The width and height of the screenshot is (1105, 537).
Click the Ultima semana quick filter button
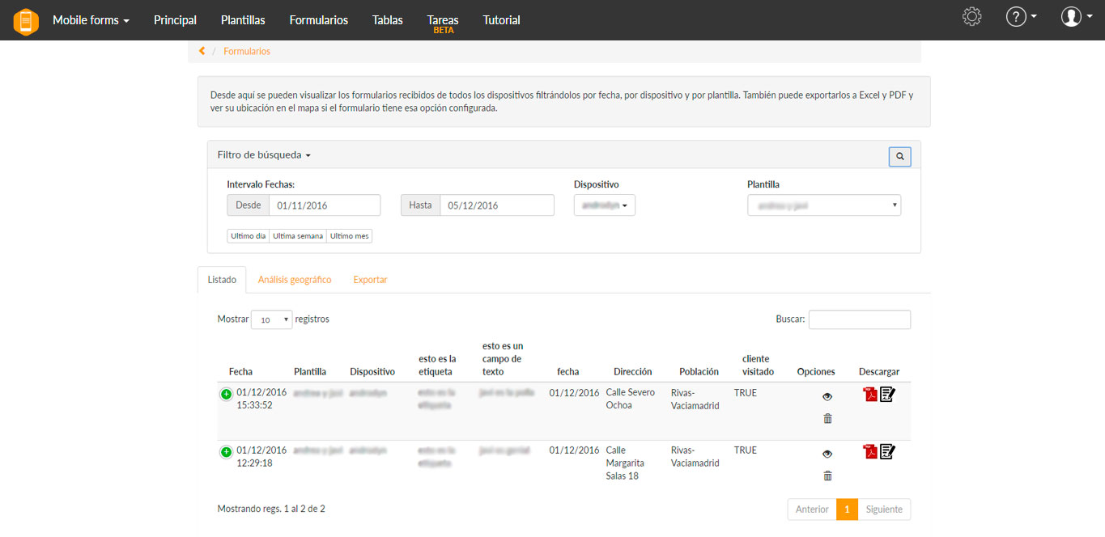click(x=297, y=236)
